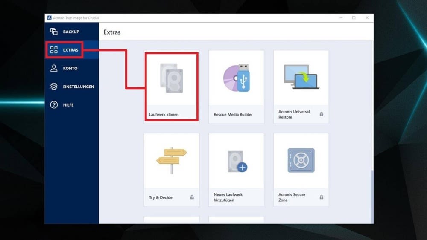Click the Try & Decide signpost icon
Viewport: 427px width, 240px height.
pyautogui.click(x=172, y=160)
